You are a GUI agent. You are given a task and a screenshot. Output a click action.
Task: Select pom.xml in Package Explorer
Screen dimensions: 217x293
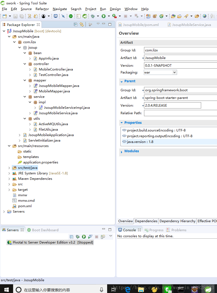(x=25, y=206)
